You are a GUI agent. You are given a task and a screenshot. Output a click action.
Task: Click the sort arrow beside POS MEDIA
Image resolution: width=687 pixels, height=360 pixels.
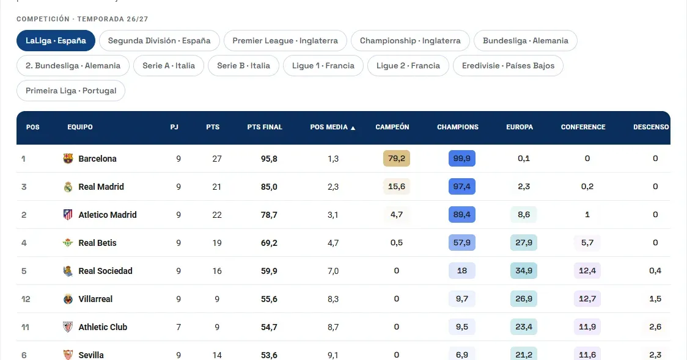(353, 128)
